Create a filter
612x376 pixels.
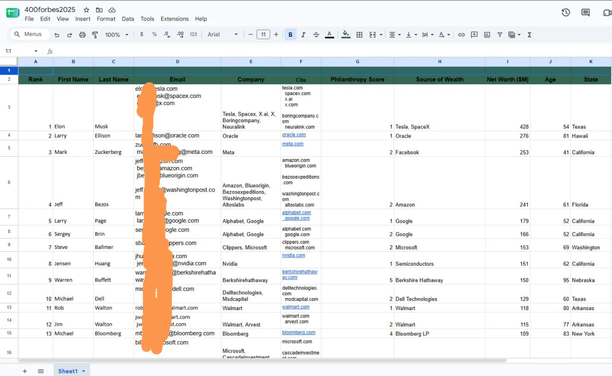coord(500,34)
